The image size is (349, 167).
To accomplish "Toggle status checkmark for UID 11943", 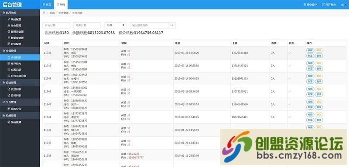I will pos(290,92).
